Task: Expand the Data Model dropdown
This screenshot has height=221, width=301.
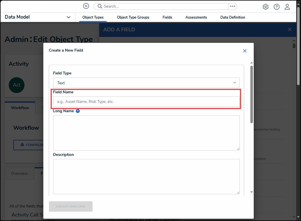Action: (x=68, y=17)
